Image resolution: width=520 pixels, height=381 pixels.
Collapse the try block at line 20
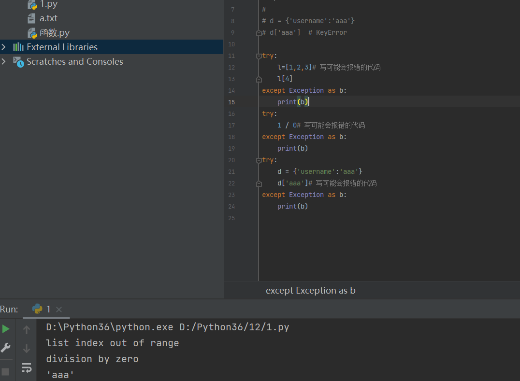pyautogui.click(x=259, y=160)
